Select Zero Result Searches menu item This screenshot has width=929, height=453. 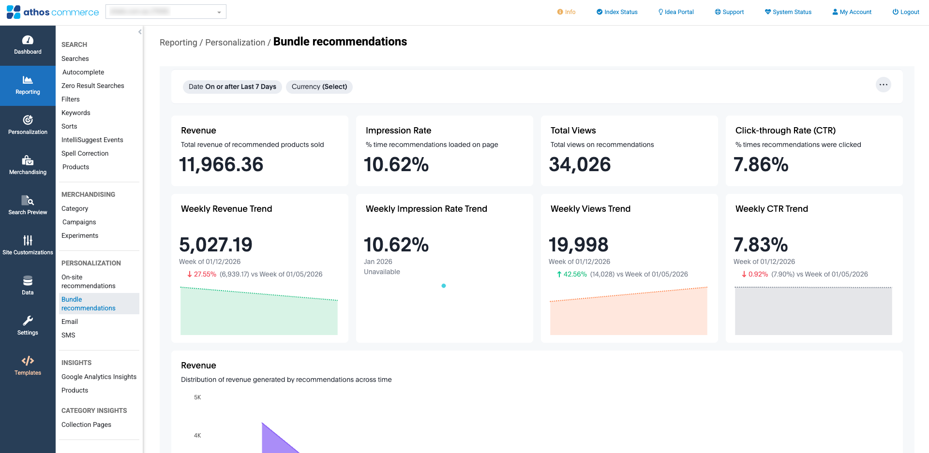pos(92,86)
